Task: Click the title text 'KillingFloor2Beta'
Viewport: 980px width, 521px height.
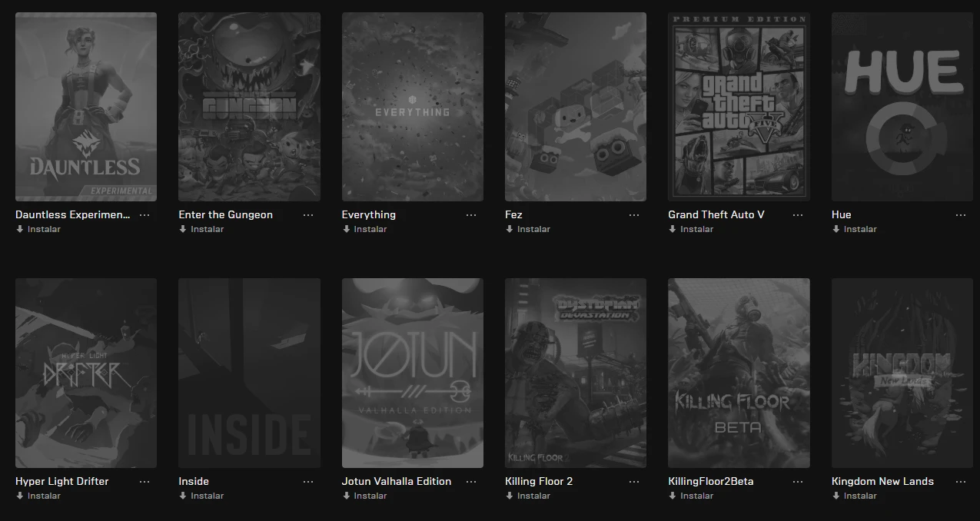Action: pyautogui.click(x=711, y=481)
